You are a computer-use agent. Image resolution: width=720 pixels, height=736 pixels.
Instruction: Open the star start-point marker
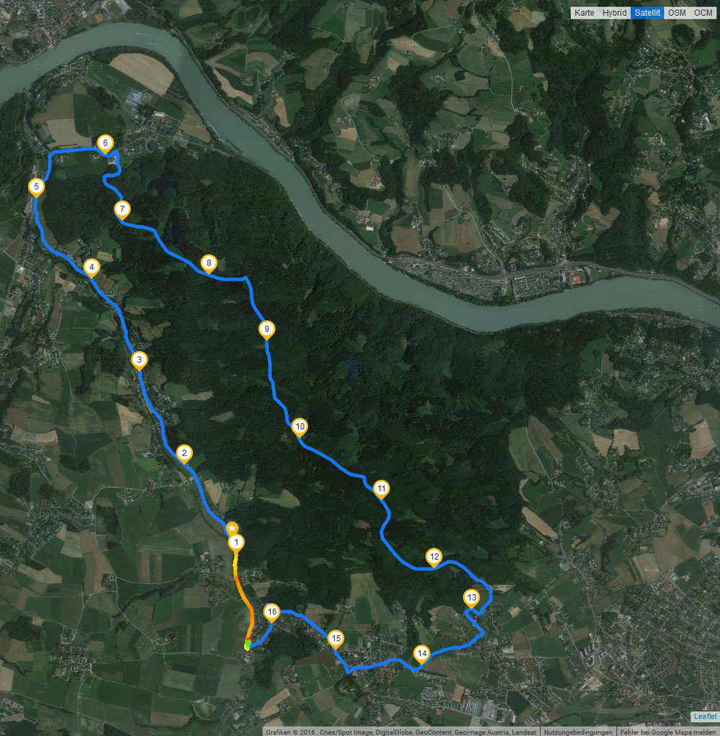pyautogui.click(x=232, y=528)
